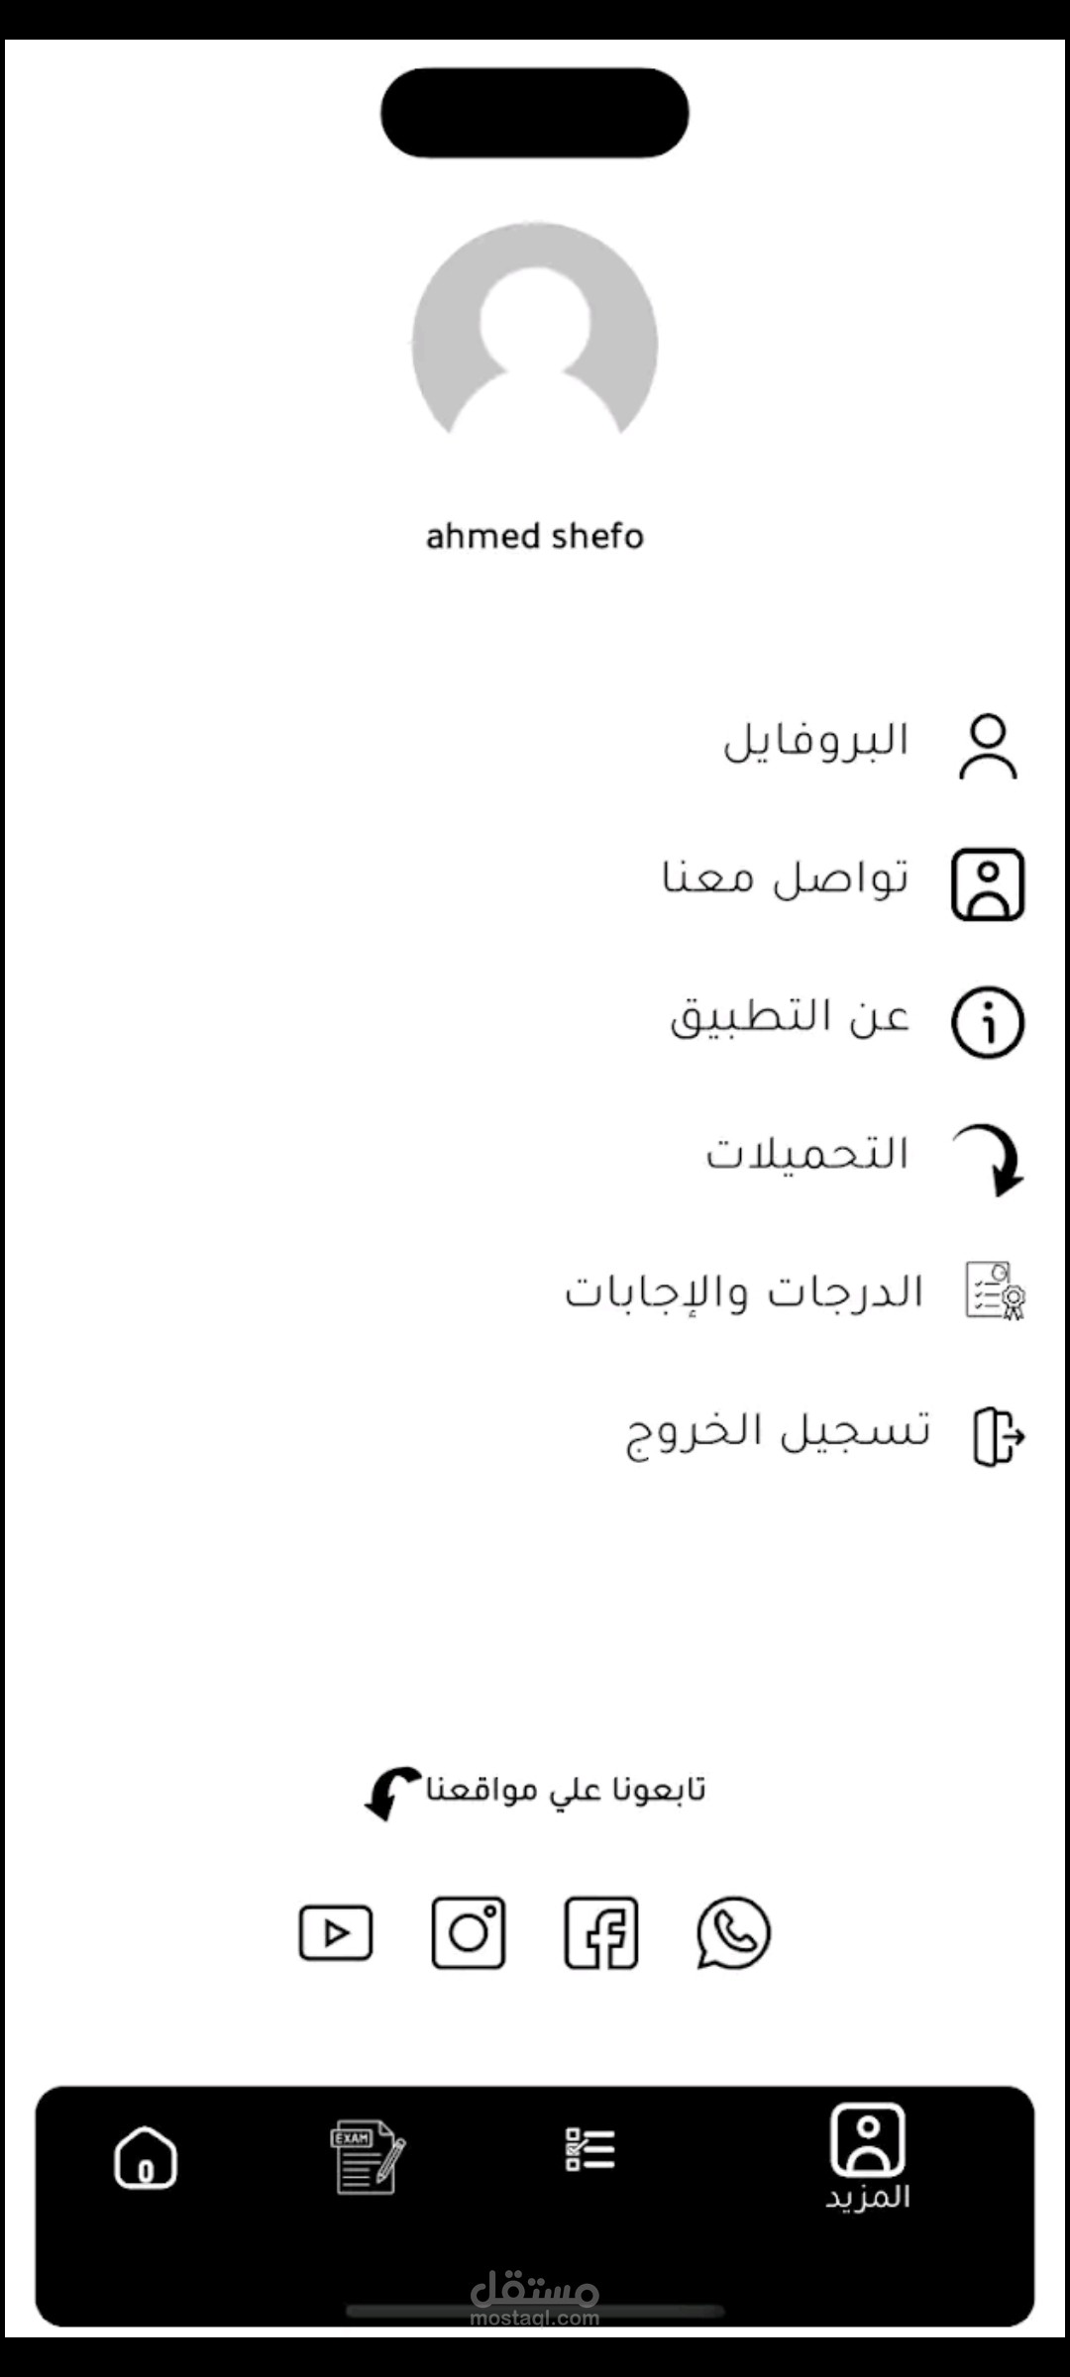Tap the downloads curved arrow icon
Screen dimensions: 1070x2377
click(991, 1158)
